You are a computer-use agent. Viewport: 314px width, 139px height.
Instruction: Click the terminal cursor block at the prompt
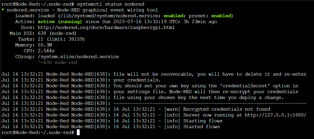click(x=78, y=132)
